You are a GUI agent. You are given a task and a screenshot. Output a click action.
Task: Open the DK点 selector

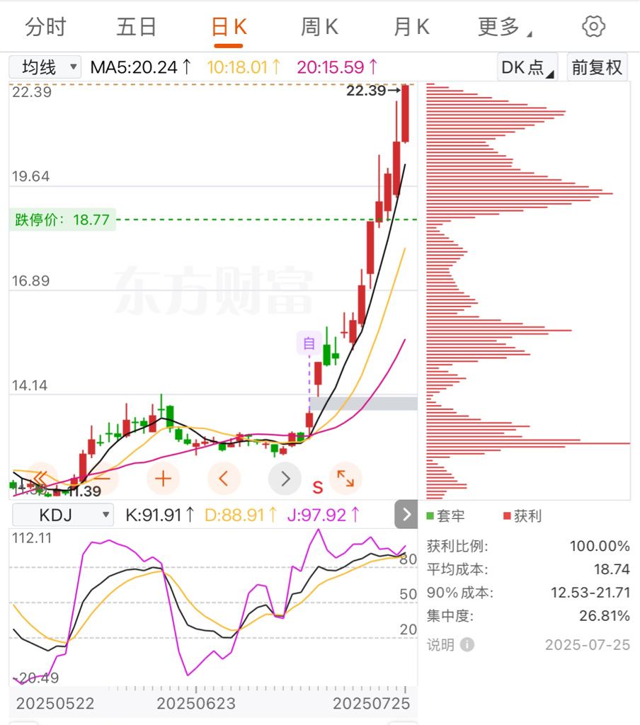(x=527, y=67)
